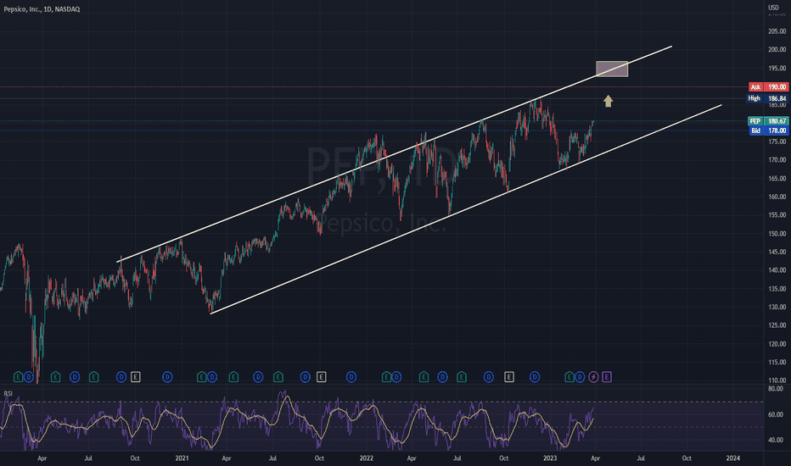Viewport: 791px width, 466px height.
Task: Click the earnings marker for July 2021
Action: click(278, 377)
